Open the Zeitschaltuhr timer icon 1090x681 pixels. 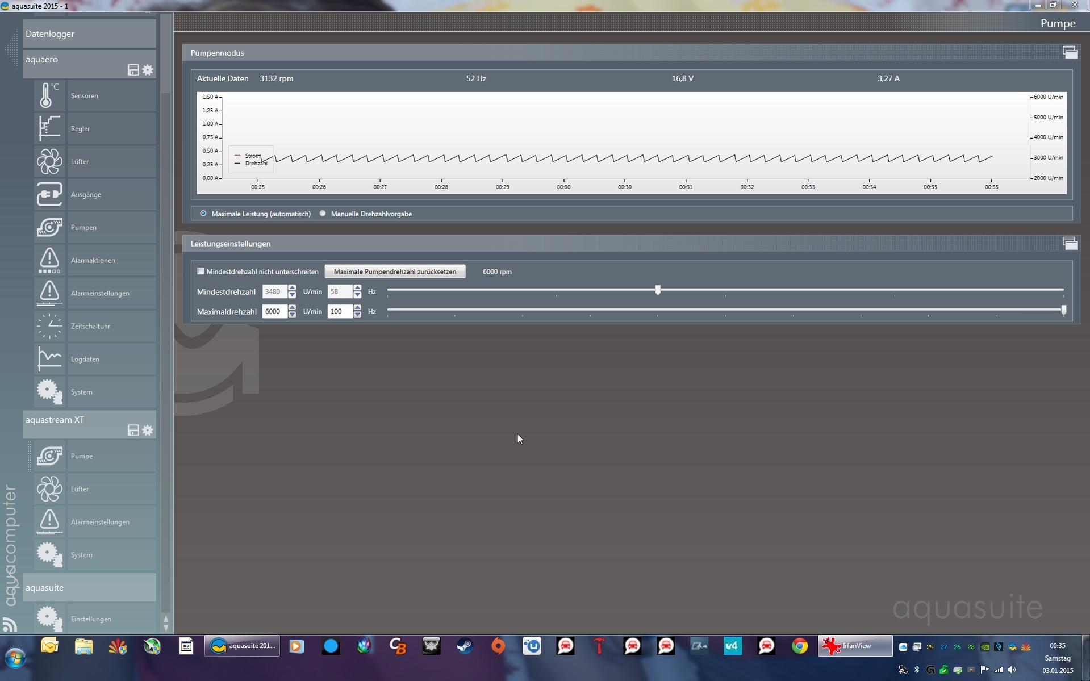click(49, 326)
